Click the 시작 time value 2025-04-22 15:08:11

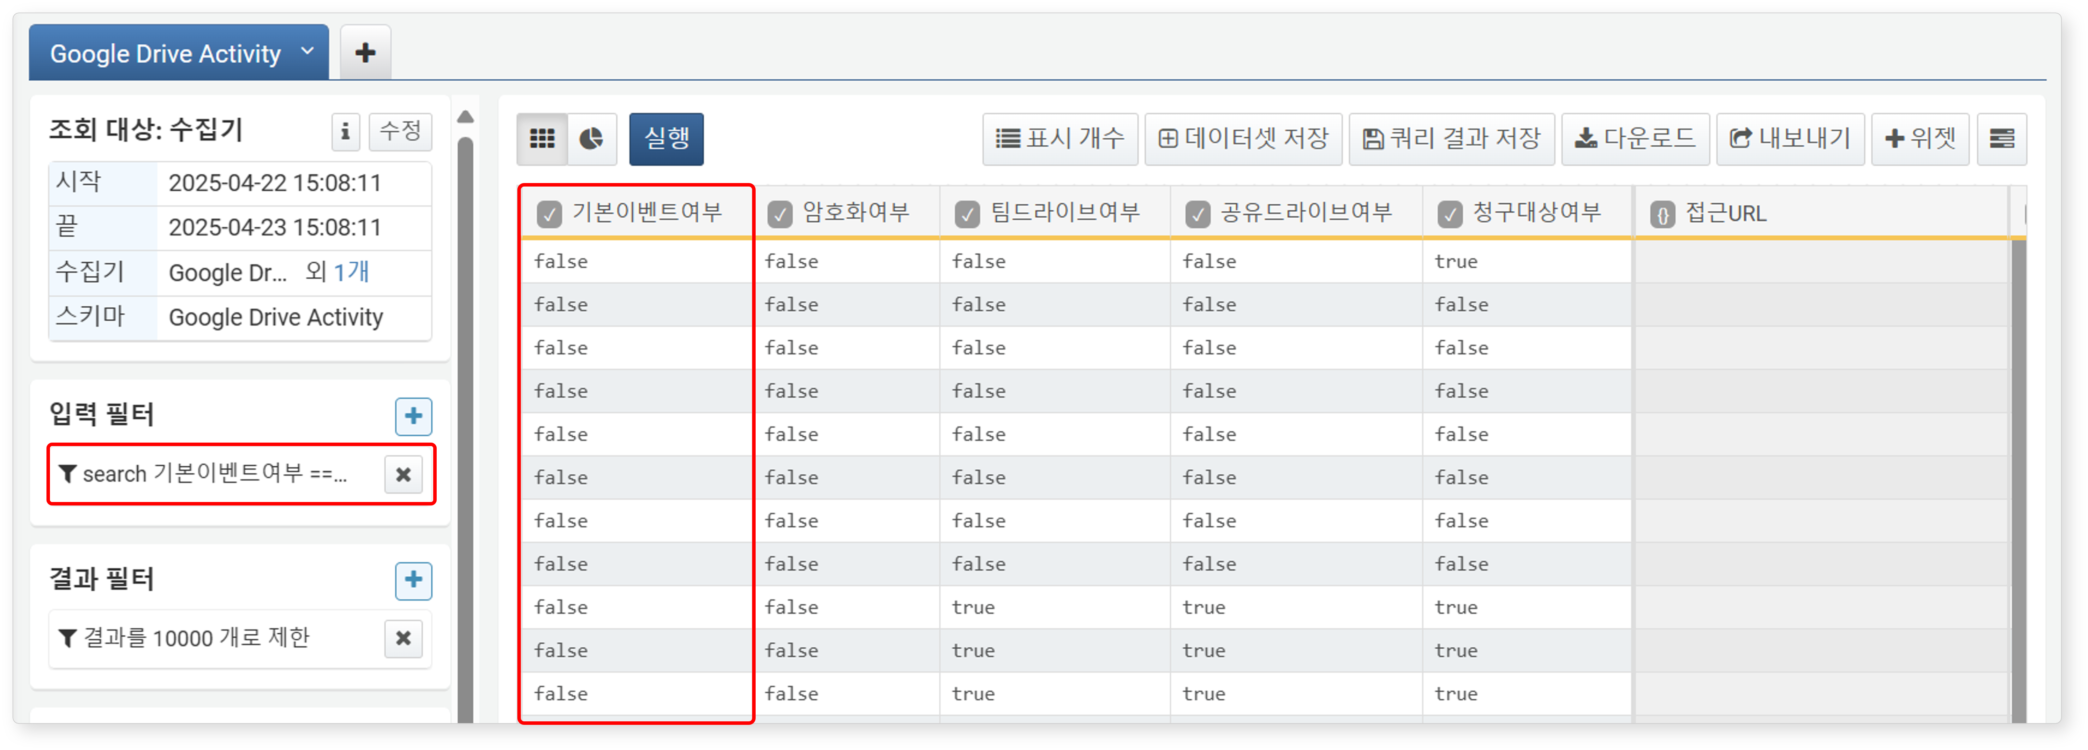275,183
